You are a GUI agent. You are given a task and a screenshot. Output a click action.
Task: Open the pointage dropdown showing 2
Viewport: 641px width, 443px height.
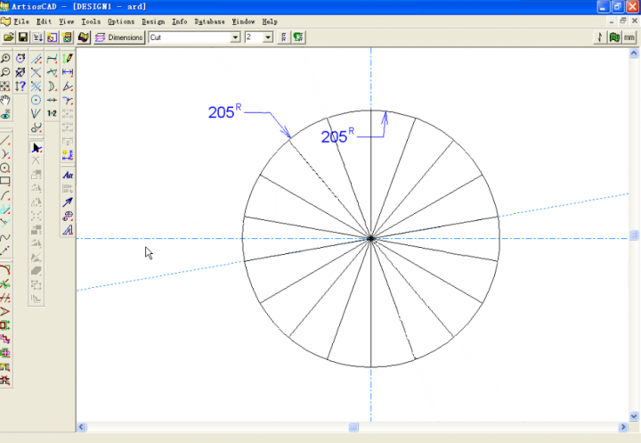[x=268, y=37]
